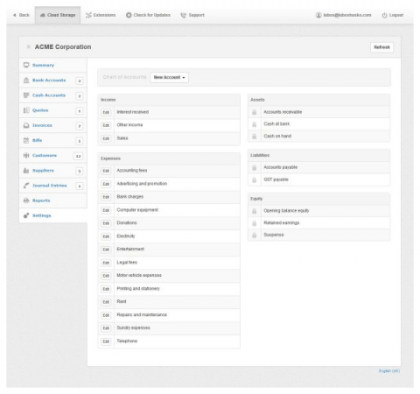Screen dimensions: 420x394
Task: Open the Customers sidebar tab
Action: tap(53, 155)
